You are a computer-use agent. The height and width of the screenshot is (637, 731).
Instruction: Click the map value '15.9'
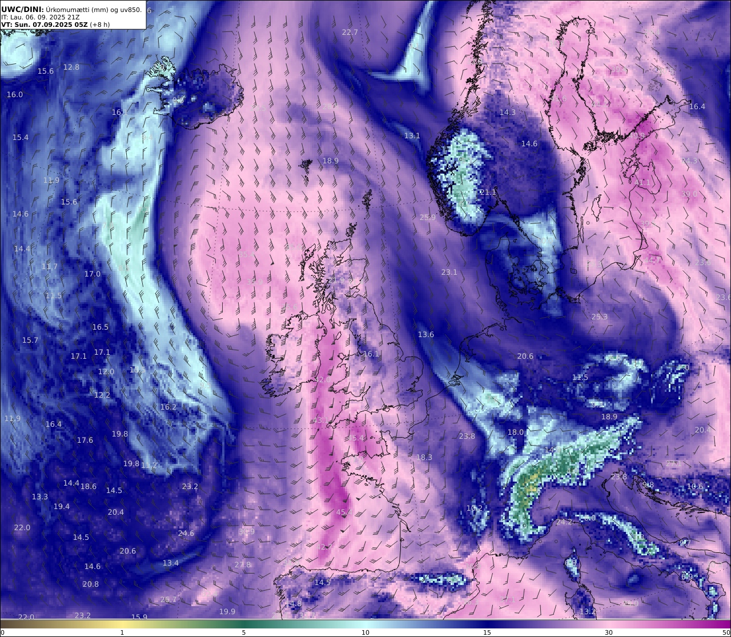pos(139,617)
